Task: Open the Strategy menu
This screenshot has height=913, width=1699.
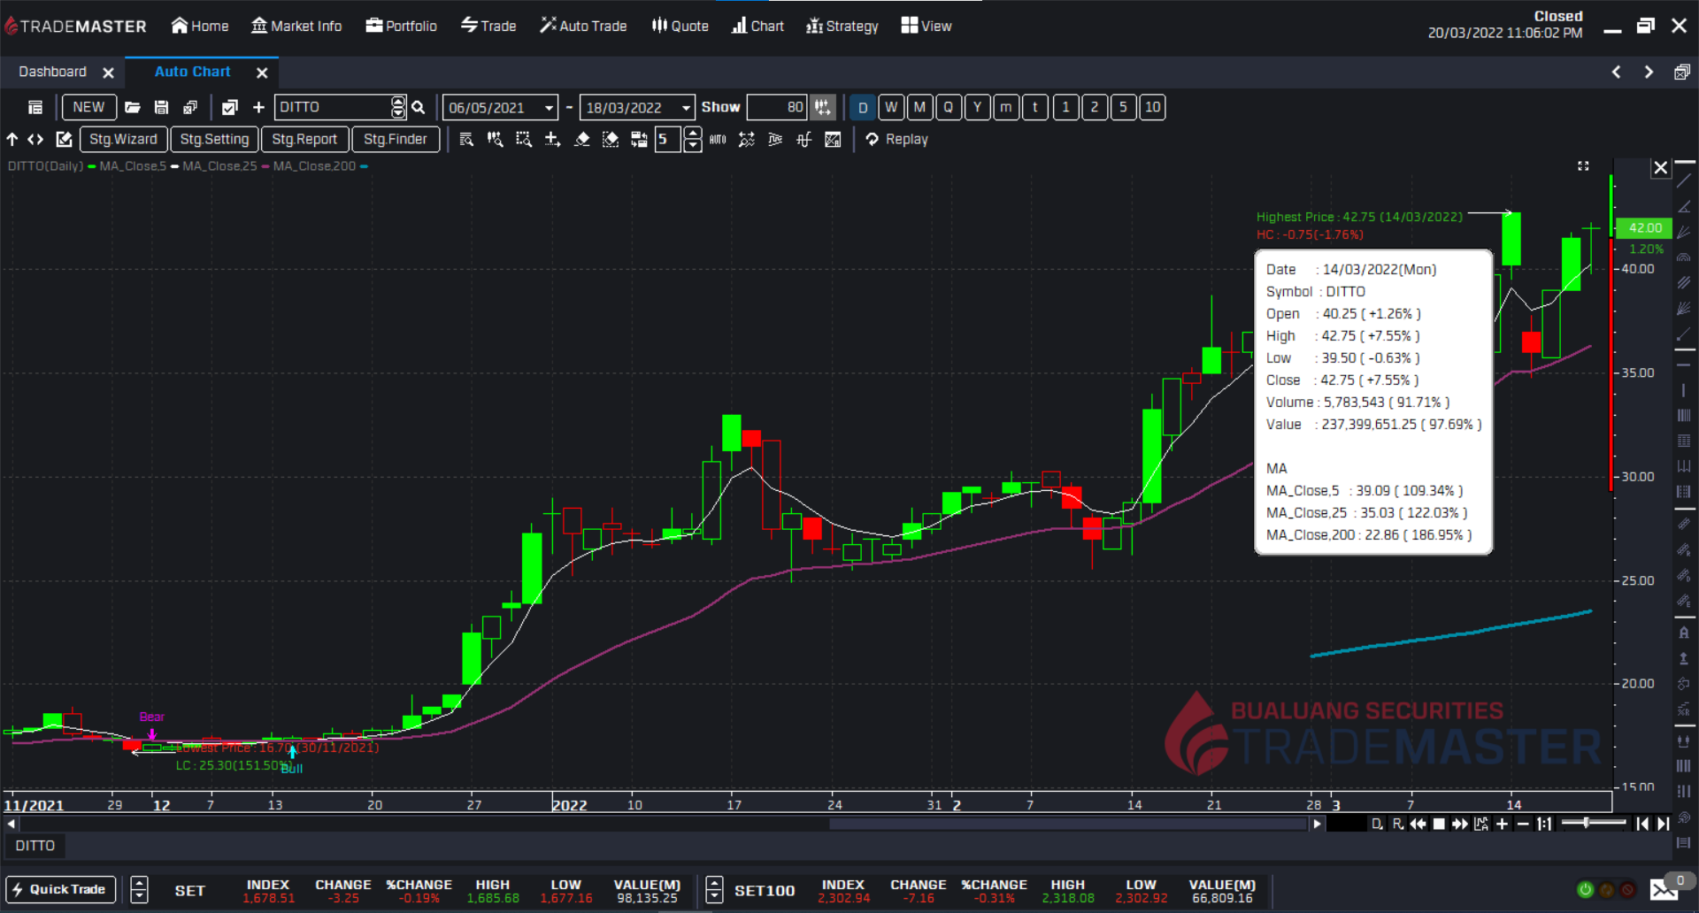Action: [842, 26]
